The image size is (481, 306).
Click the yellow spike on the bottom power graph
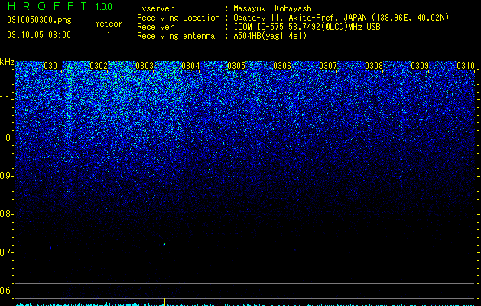click(164, 300)
